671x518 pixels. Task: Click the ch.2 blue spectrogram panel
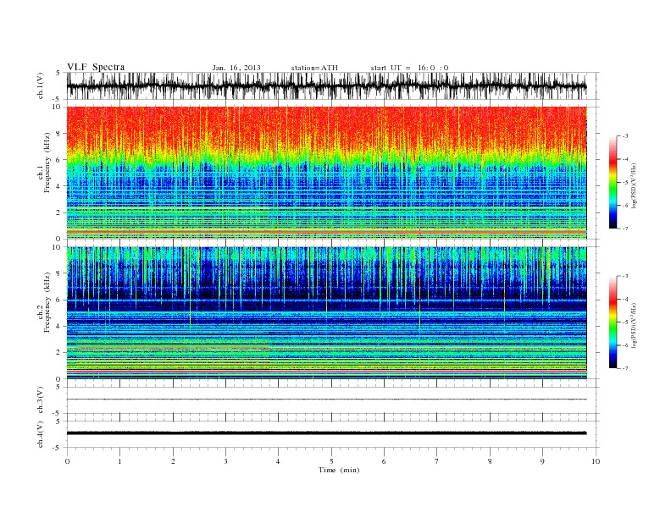tap(327, 313)
